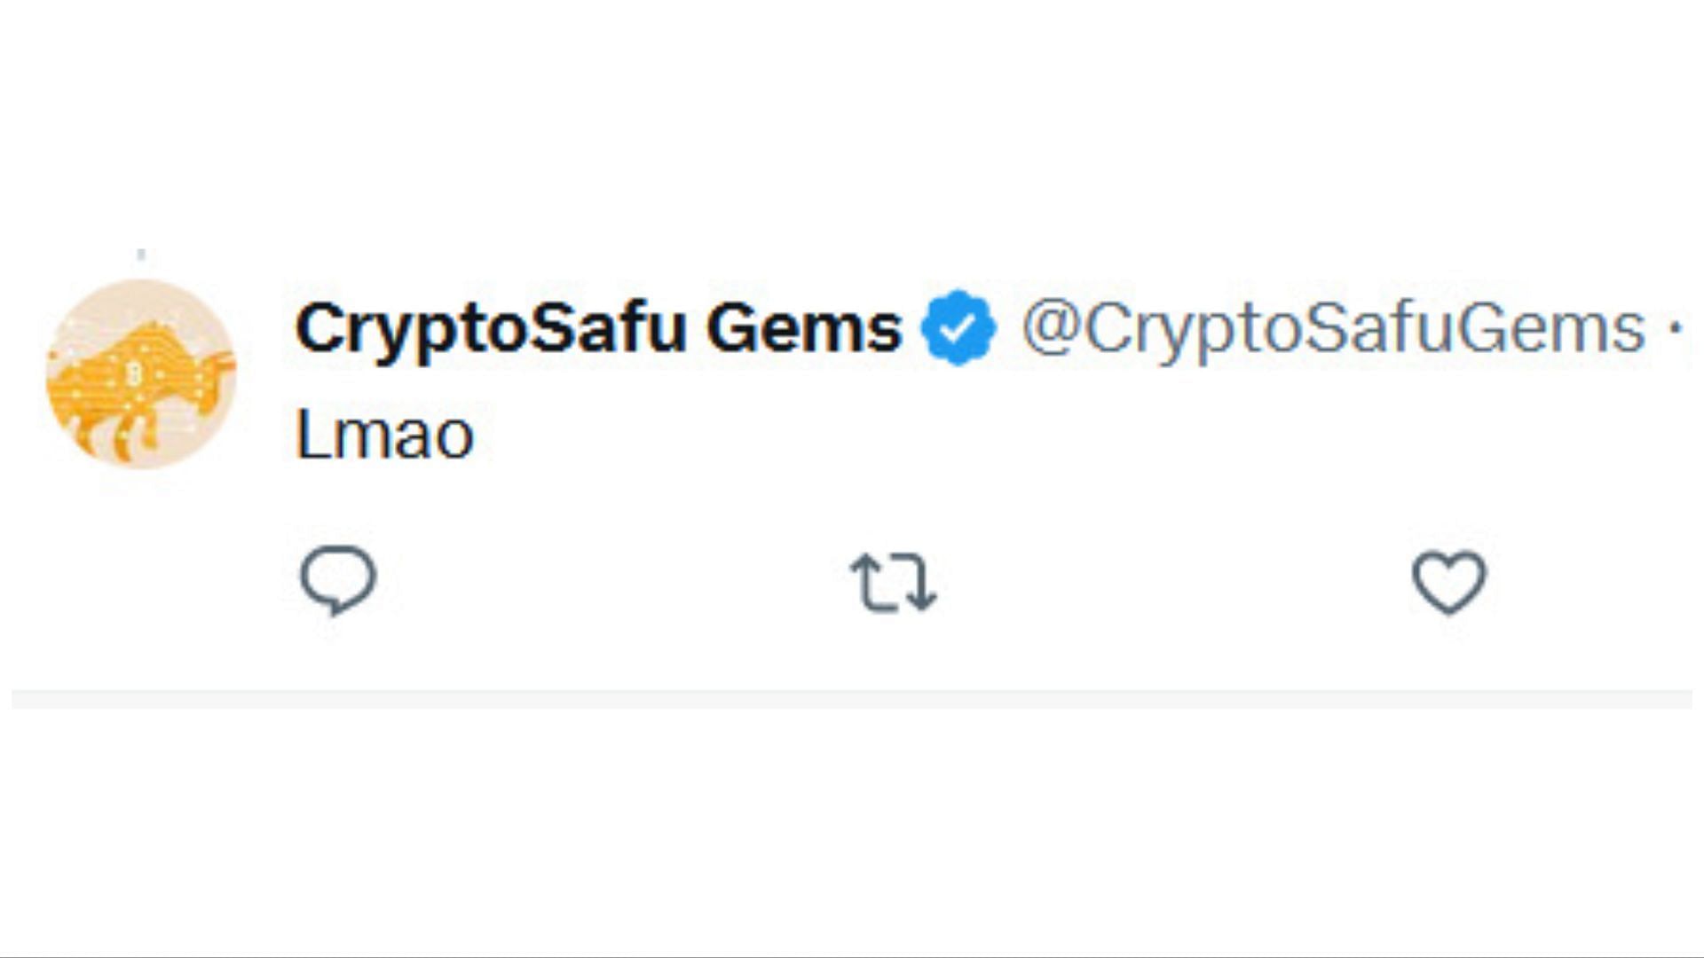
Task: Click the reply speech bubble icon
Action: coord(338,581)
